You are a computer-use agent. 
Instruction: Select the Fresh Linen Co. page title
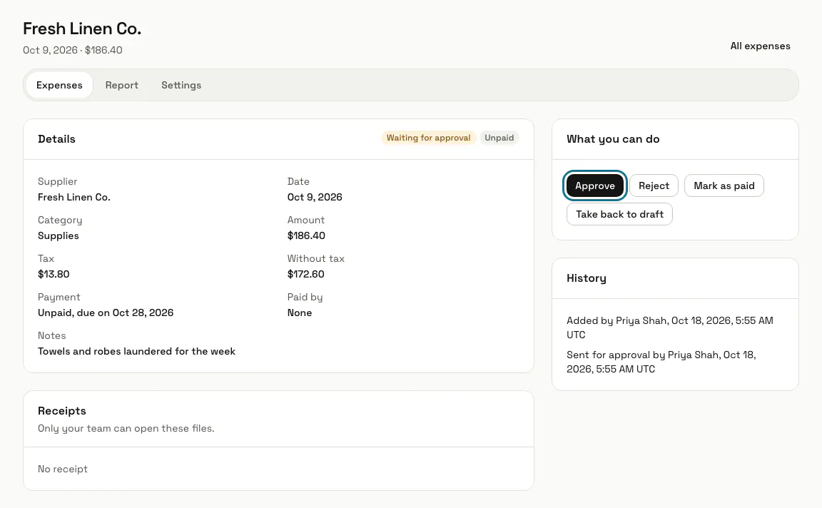point(82,29)
